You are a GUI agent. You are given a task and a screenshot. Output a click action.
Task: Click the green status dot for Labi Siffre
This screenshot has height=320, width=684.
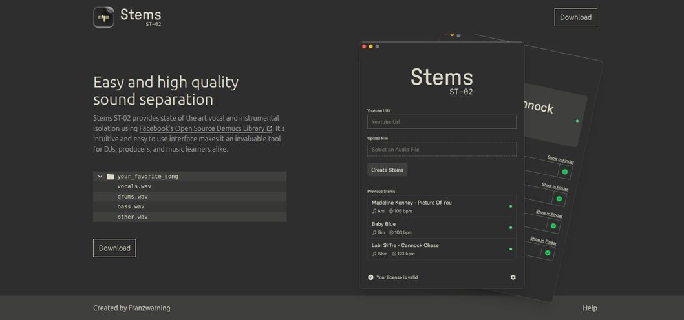point(511,249)
